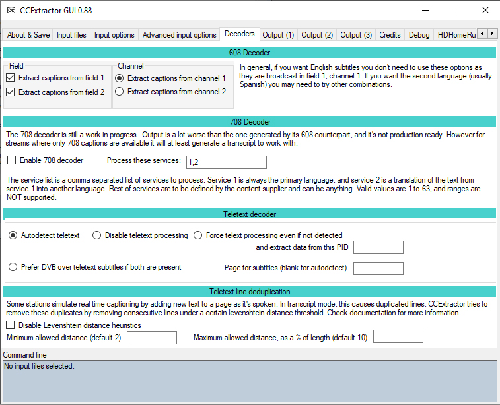500x405 pixels.
Task: Focus the Maximum allowed distance field
Action: pos(398,336)
